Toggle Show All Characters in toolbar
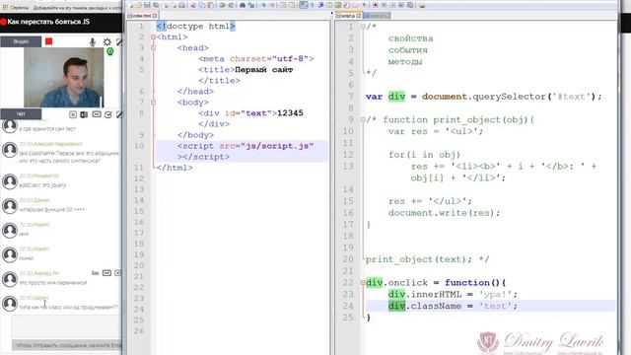This screenshot has width=631, height=355. click(312, 5)
